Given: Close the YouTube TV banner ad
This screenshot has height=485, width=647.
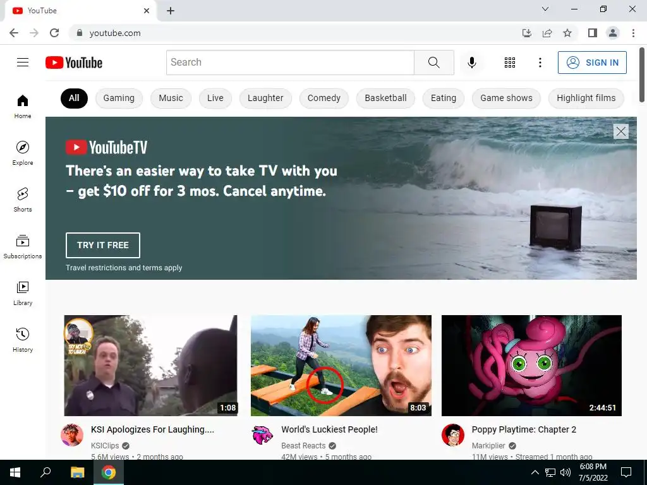Looking at the screenshot, I should [620, 131].
